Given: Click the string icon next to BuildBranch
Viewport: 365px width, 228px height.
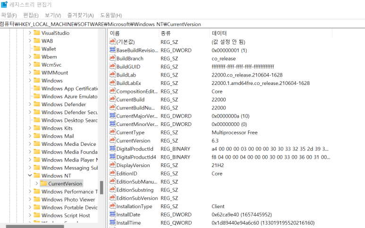Looking at the screenshot, I should pos(112,58).
